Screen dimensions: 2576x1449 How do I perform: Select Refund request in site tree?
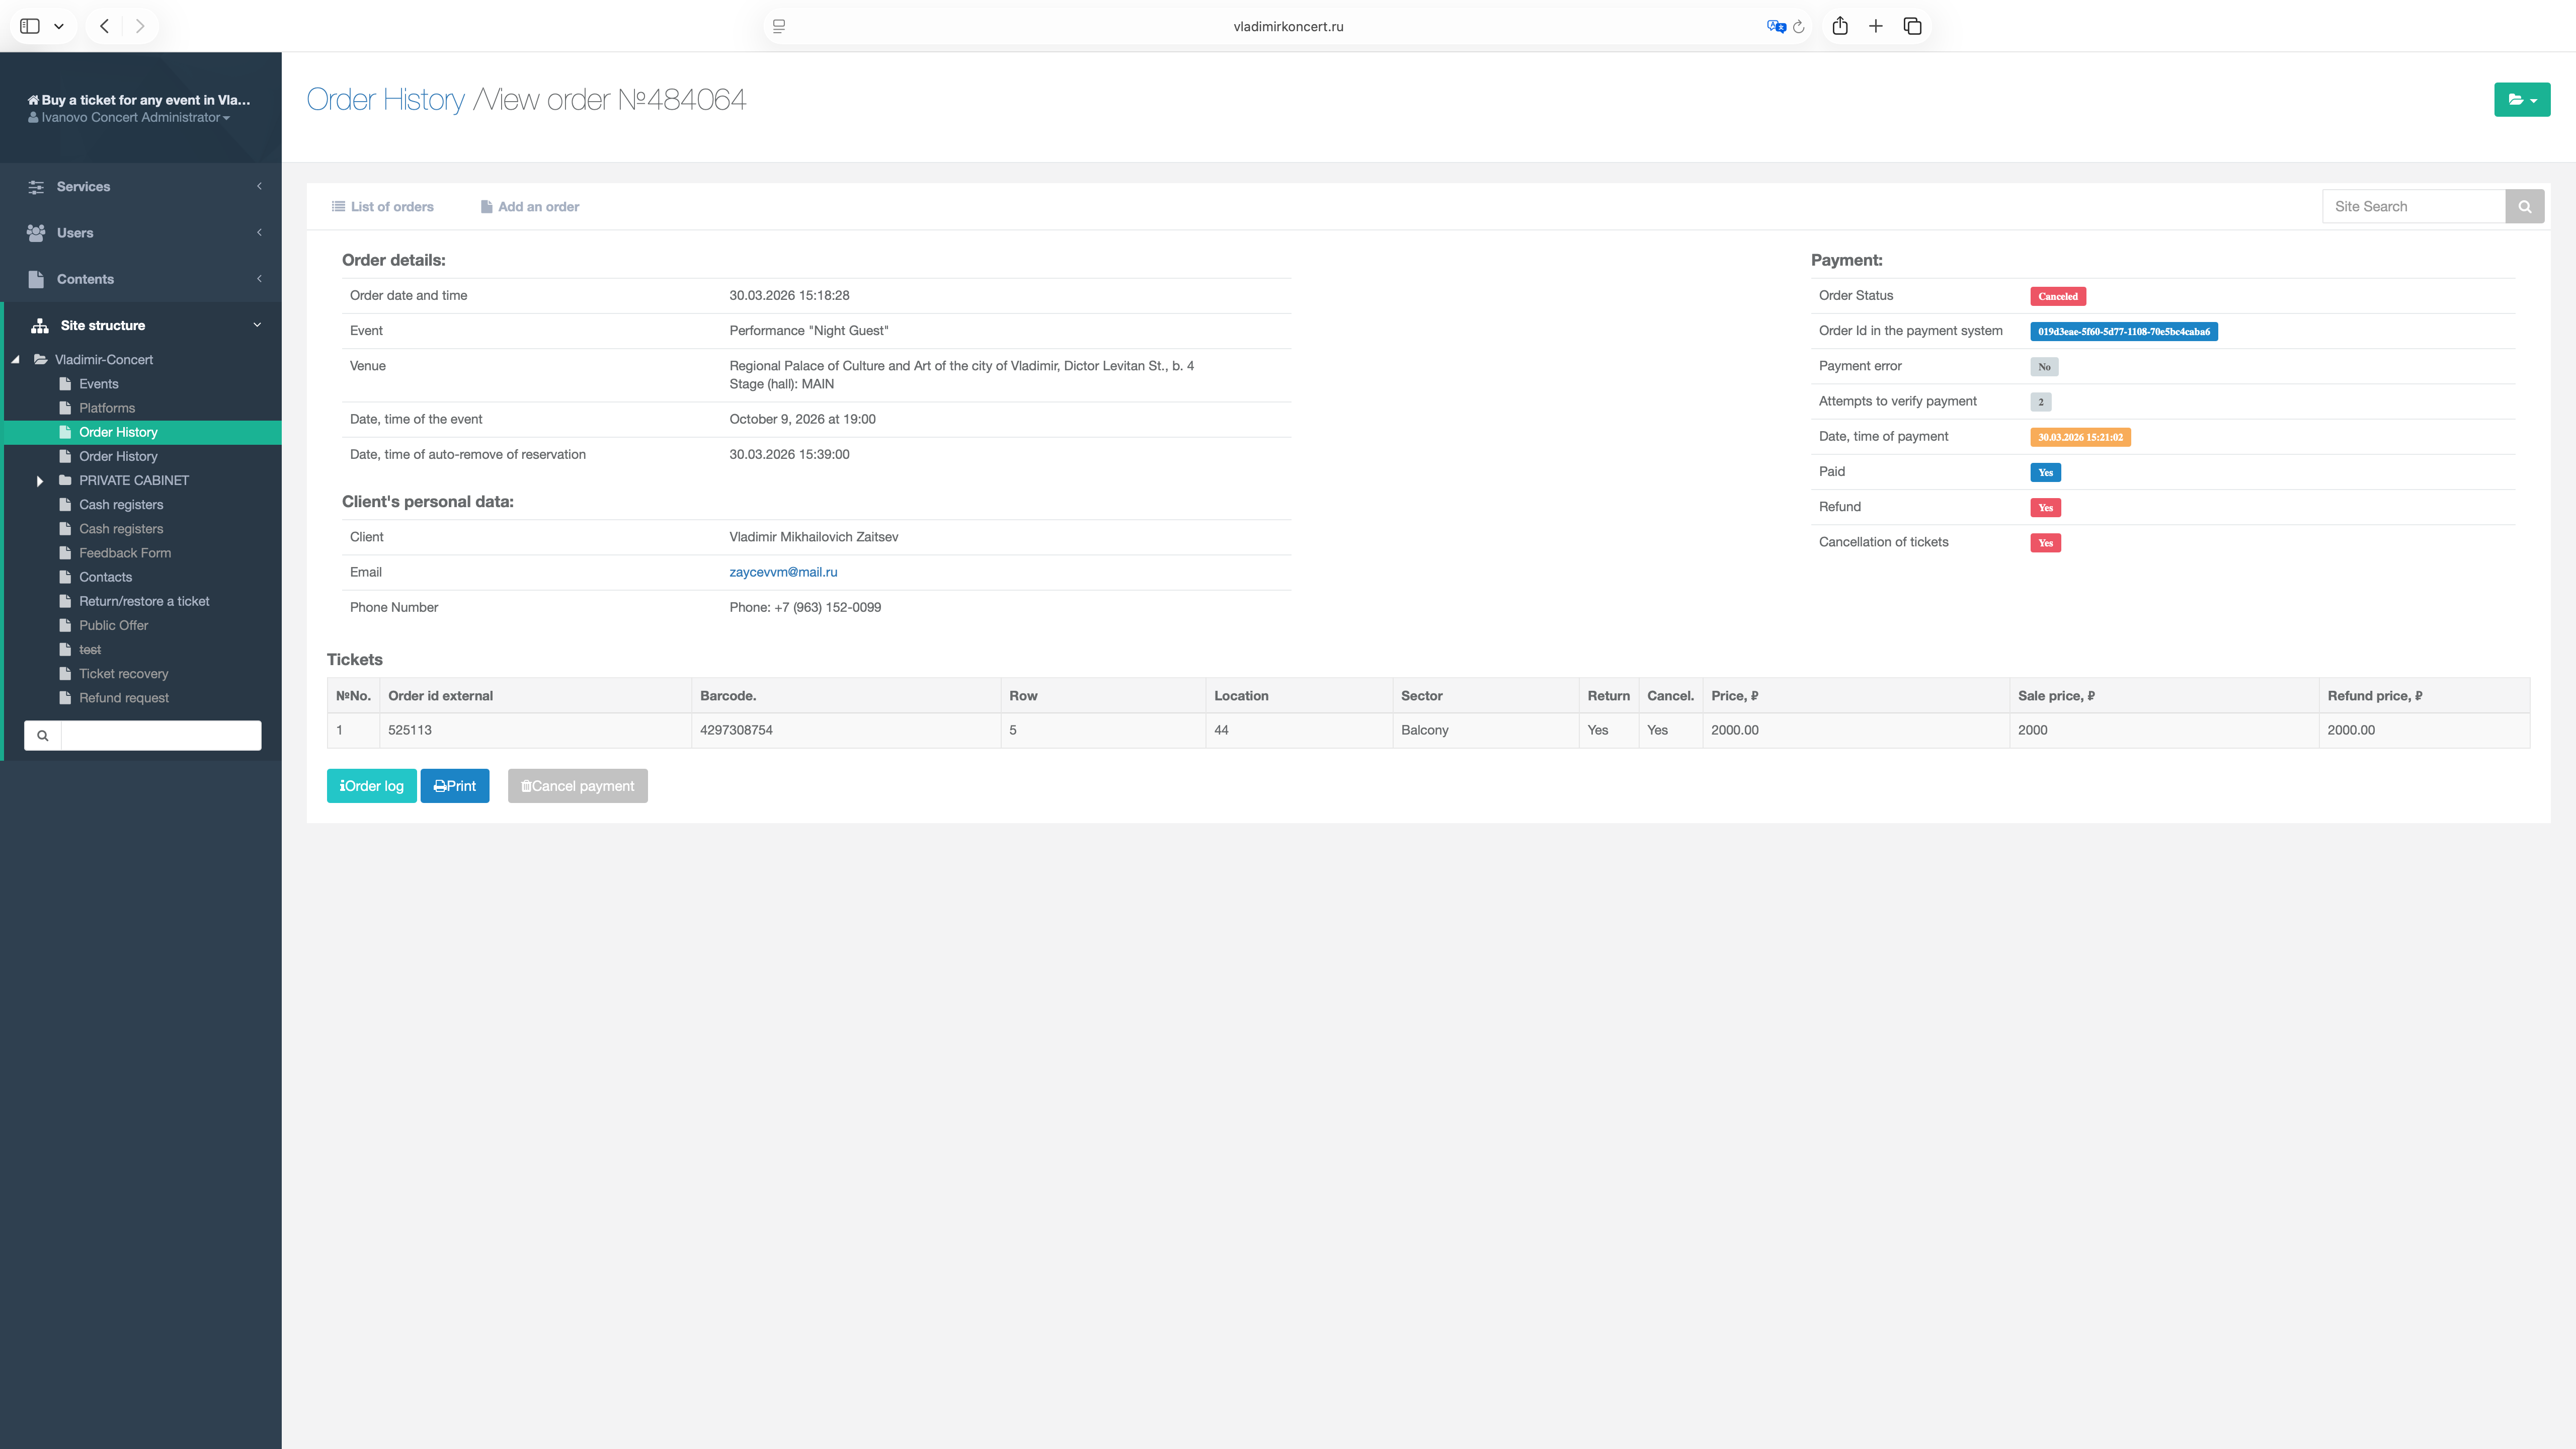pyautogui.click(x=124, y=698)
